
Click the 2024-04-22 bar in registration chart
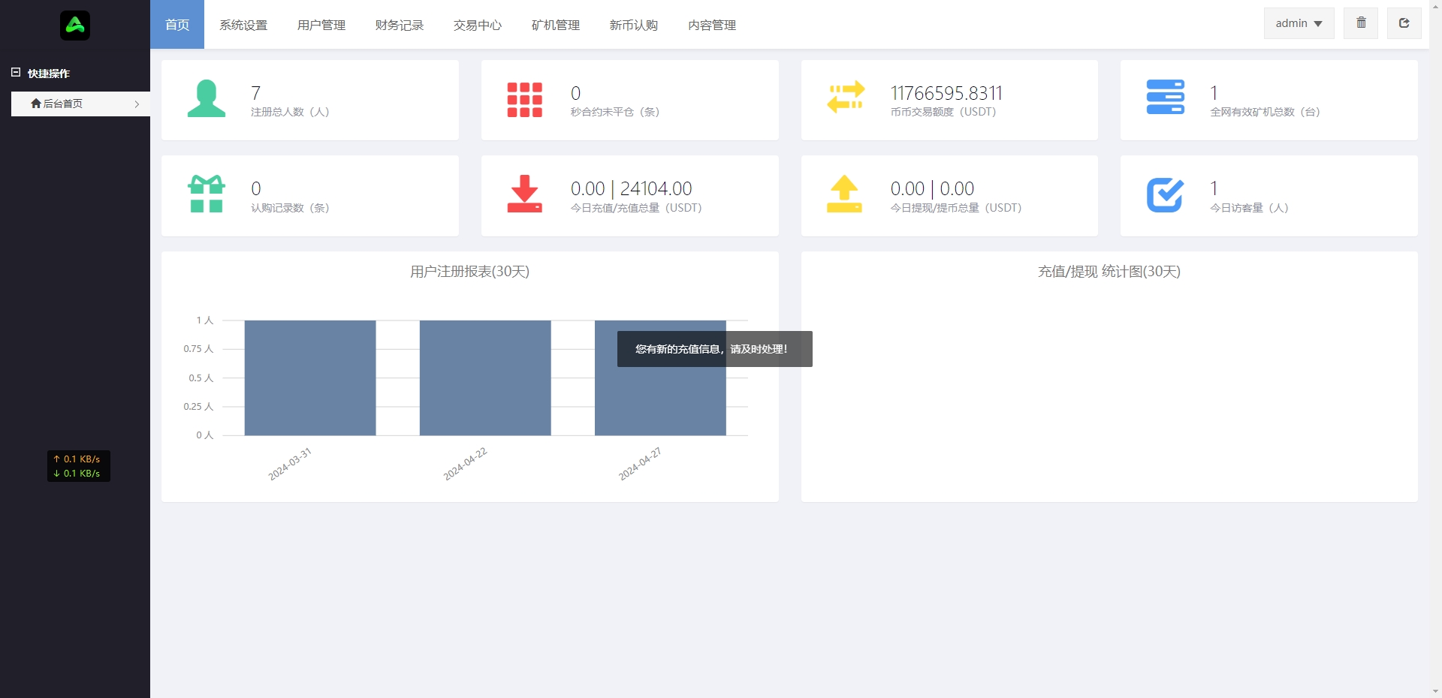[x=485, y=378]
